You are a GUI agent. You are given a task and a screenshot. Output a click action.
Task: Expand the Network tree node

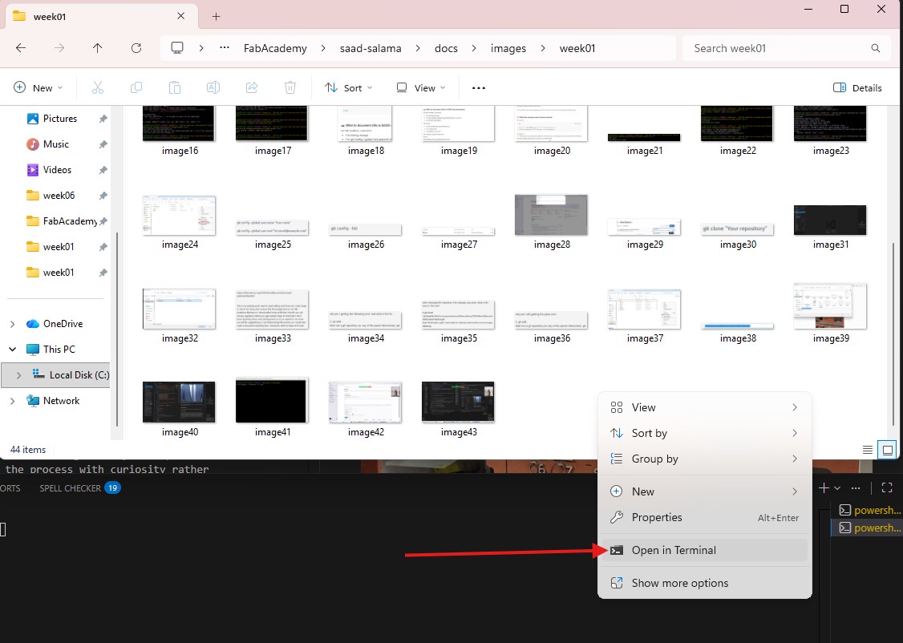(13, 401)
